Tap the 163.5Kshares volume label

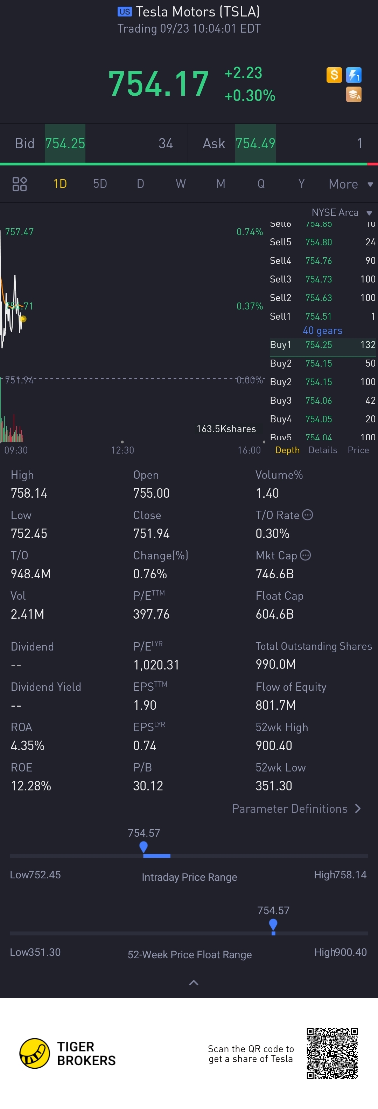pos(226,429)
